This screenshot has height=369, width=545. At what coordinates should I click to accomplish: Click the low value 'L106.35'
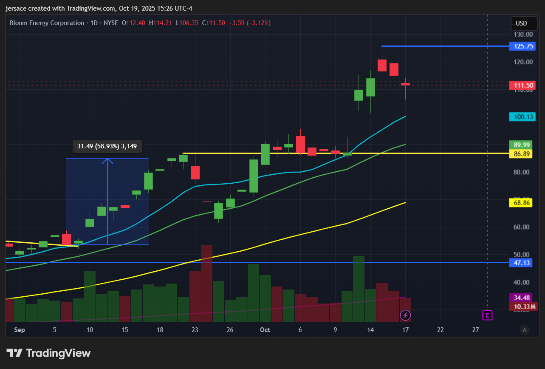coord(186,23)
